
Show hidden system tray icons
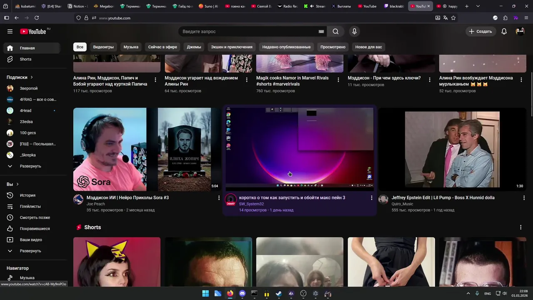click(x=468, y=294)
